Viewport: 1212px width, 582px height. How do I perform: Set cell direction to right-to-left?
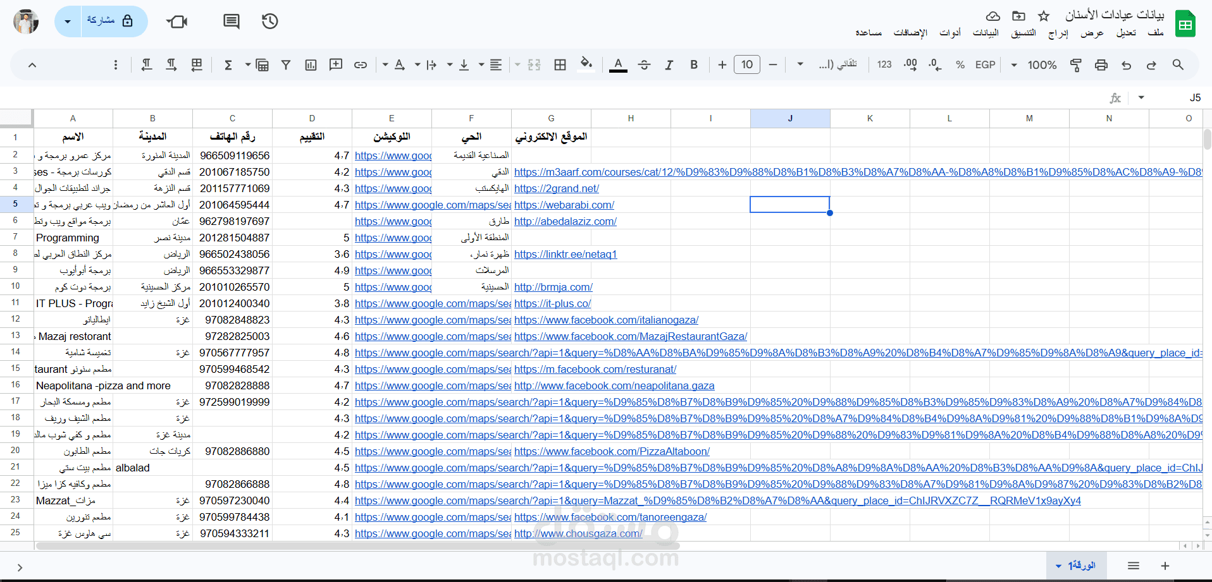(x=146, y=64)
